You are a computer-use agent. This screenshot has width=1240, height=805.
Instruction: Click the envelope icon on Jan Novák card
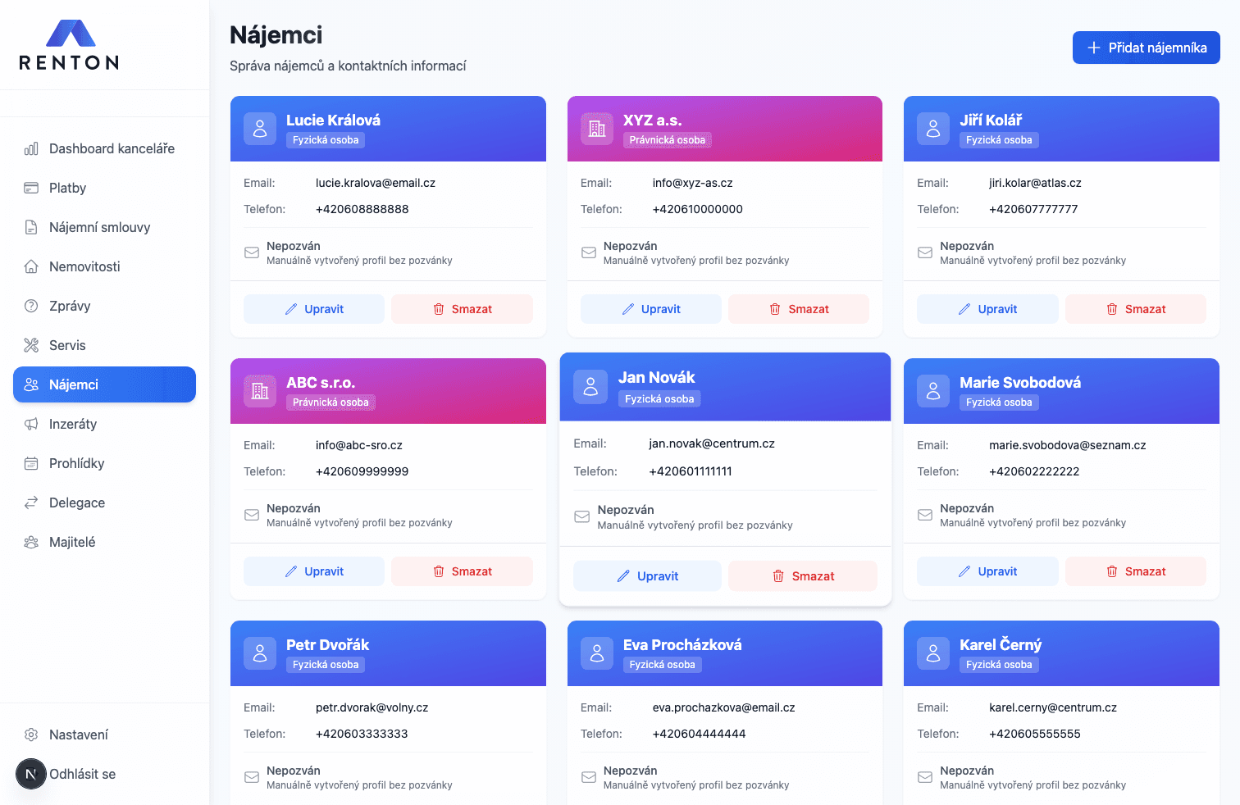pos(582,517)
